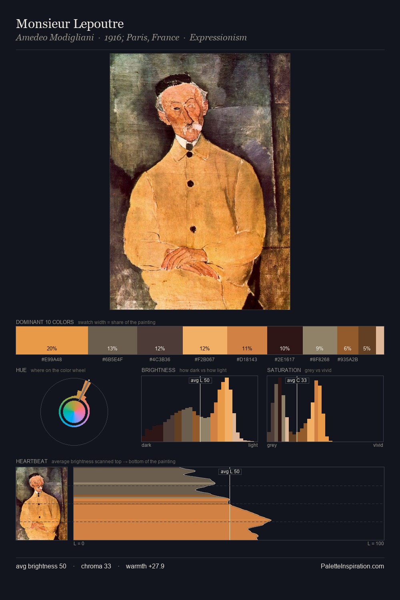Select the 12% dark brown swatch #4C3B36
400x600 pixels.
[160, 340]
